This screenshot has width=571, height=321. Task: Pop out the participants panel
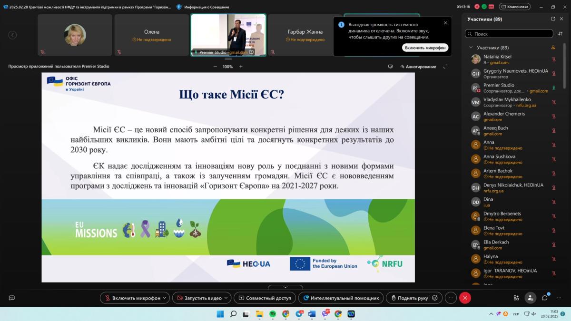coord(553,19)
